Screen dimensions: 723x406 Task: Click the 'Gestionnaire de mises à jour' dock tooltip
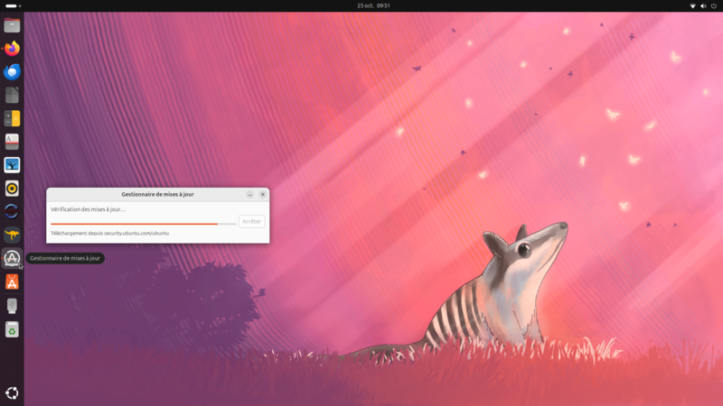(x=65, y=258)
